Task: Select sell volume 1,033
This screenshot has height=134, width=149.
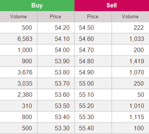Action: pos(137,39)
